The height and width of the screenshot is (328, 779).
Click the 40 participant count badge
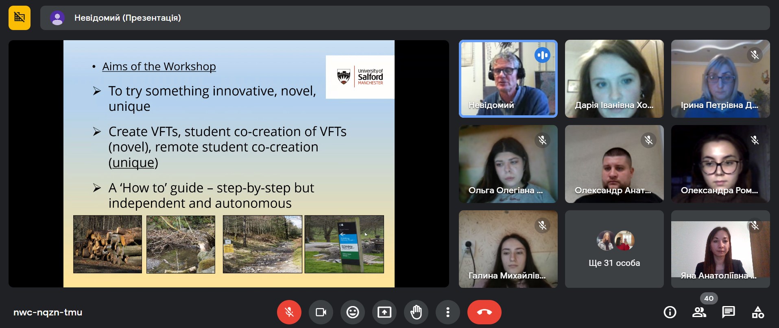tap(709, 298)
